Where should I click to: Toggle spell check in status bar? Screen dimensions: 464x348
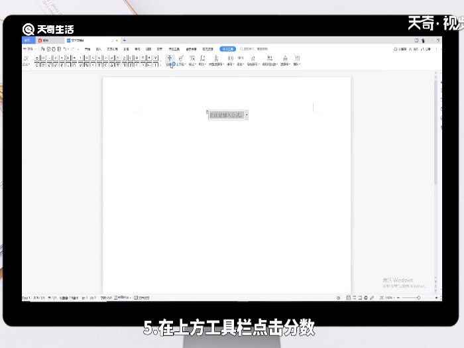123,298
